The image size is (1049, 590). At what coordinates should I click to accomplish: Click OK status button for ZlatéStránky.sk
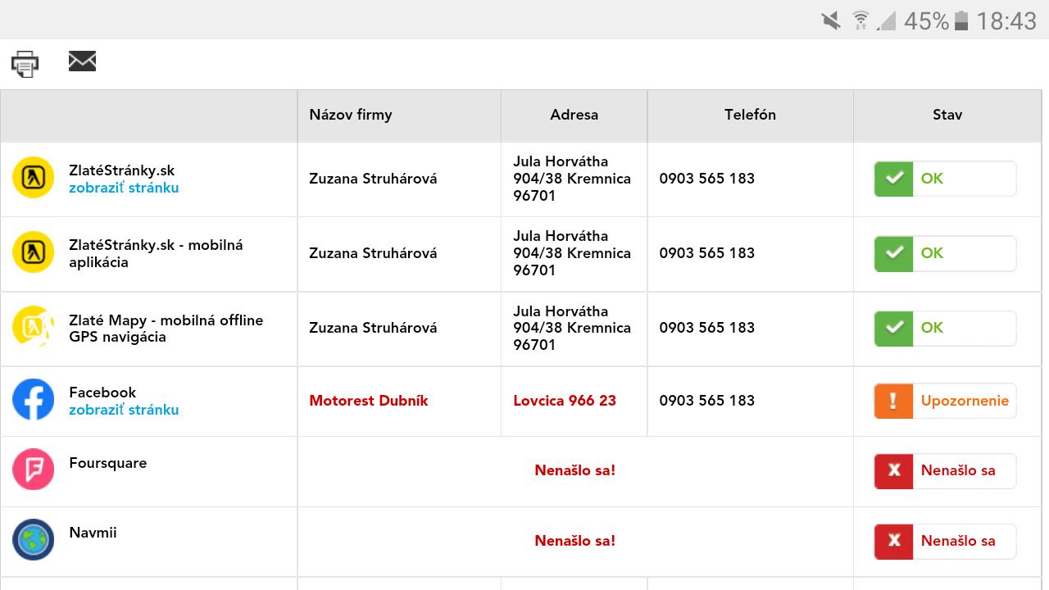click(x=945, y=179)
